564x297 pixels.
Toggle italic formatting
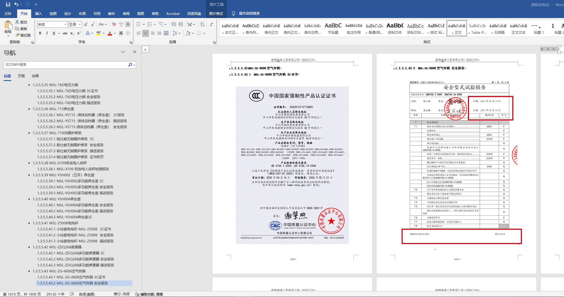click(x=47, y=33)
